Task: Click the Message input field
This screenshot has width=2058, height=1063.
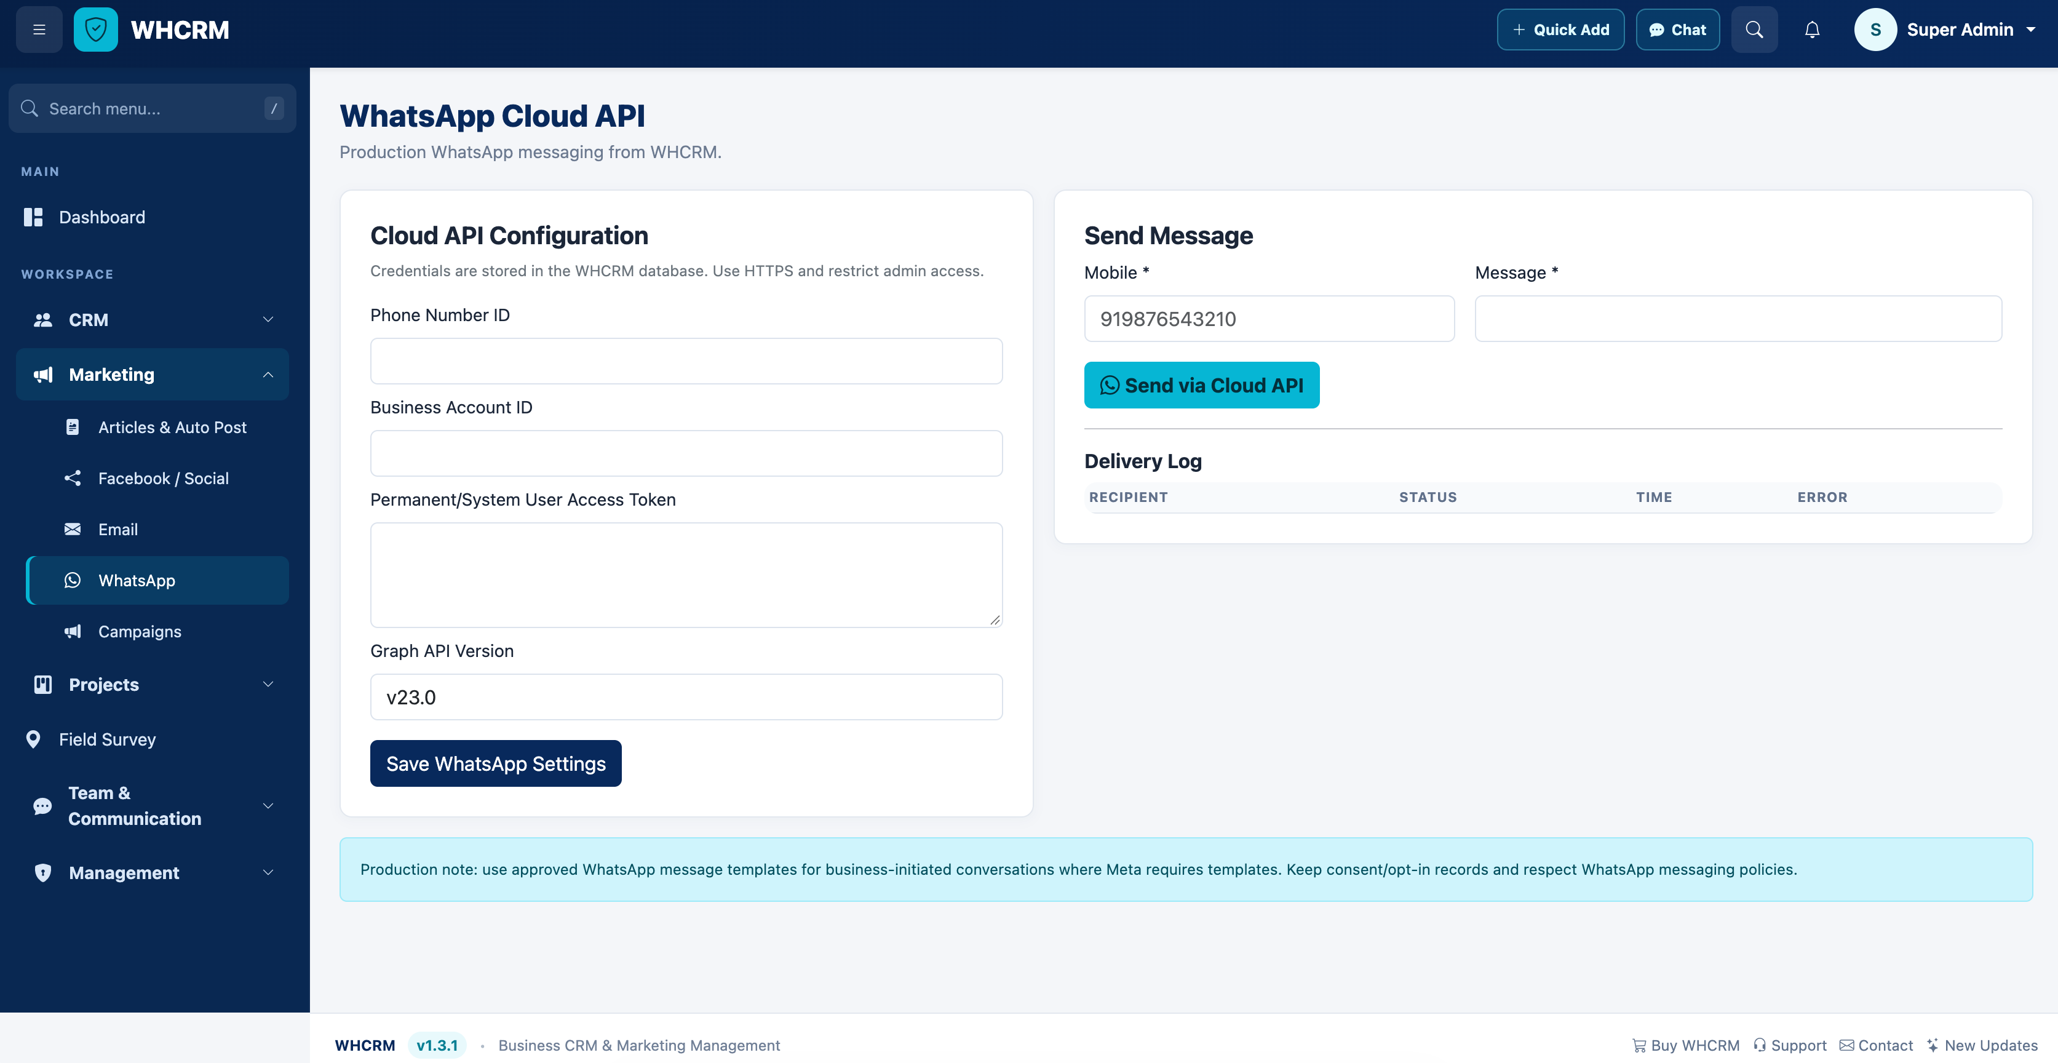Action: point(1738,319)
